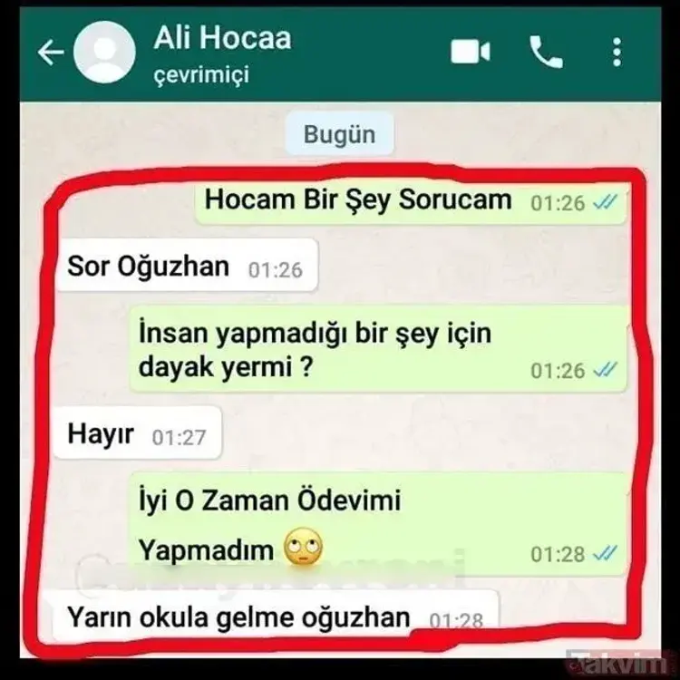Screen dimensions: 680x680
Task: Tap read ticks on Hocam Bir Şey message
Action: [605, 201]
